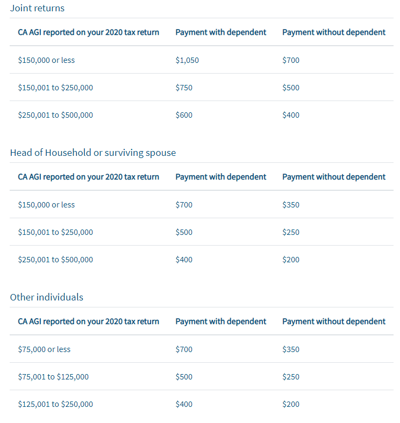Click the "Other individuals" heading
The width and height of the screenshot is (400, 423).
(x=46, y=297)
